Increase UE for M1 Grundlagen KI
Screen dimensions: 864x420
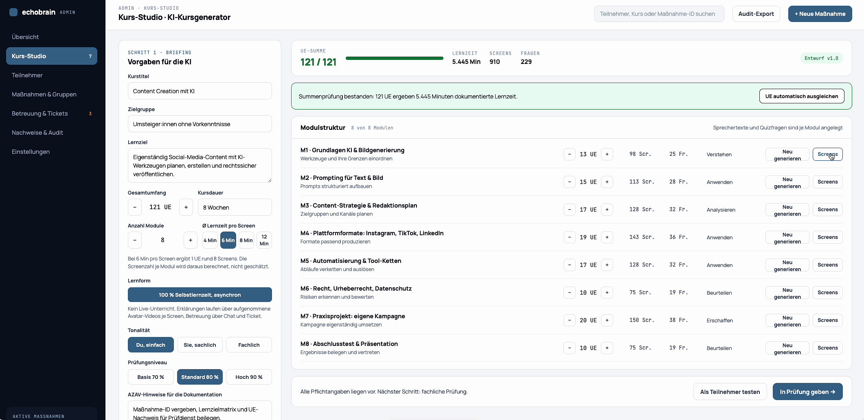pos(607,154)
